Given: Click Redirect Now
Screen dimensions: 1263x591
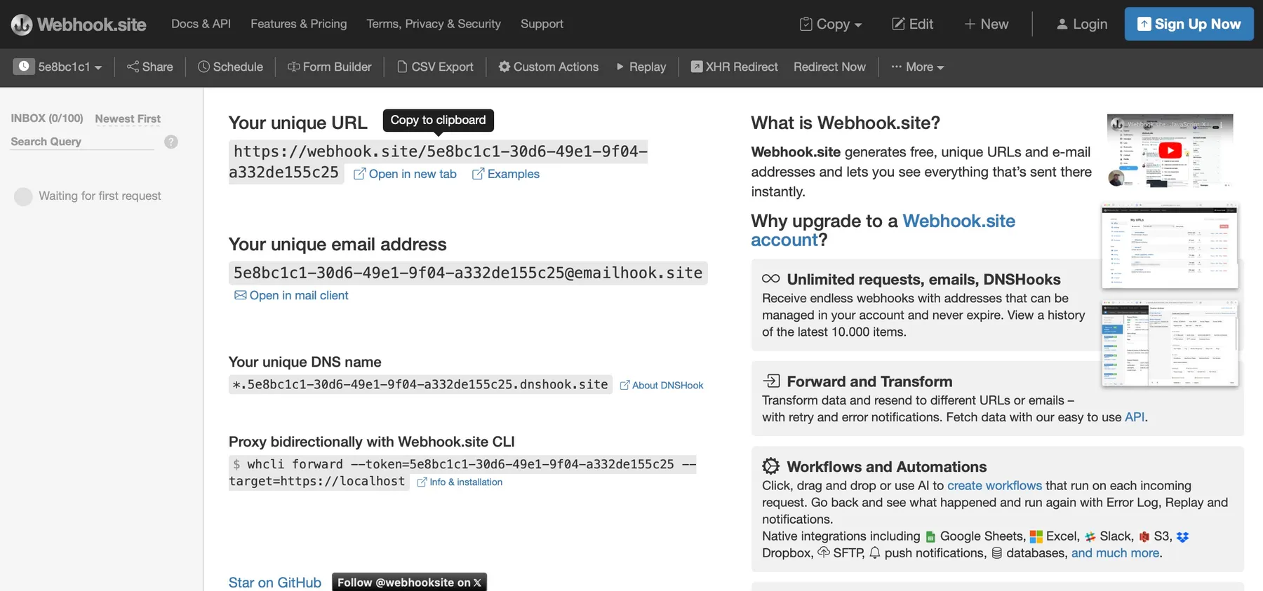Looking at the screenshot, I should (x=829, y=67).
